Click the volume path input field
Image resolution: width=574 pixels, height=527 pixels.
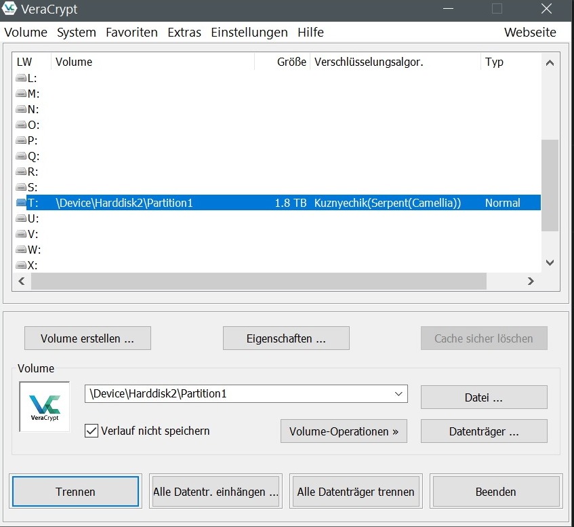pos(246,393)
